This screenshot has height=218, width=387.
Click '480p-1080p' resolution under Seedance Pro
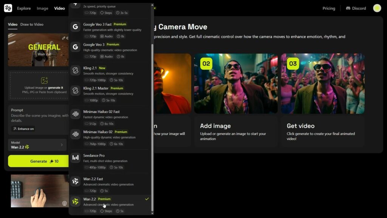point(95,167)
